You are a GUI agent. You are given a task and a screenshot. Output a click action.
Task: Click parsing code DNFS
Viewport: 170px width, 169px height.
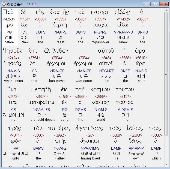125,71
